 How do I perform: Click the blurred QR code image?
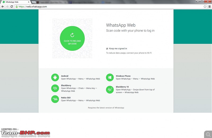tap(72, 38)
